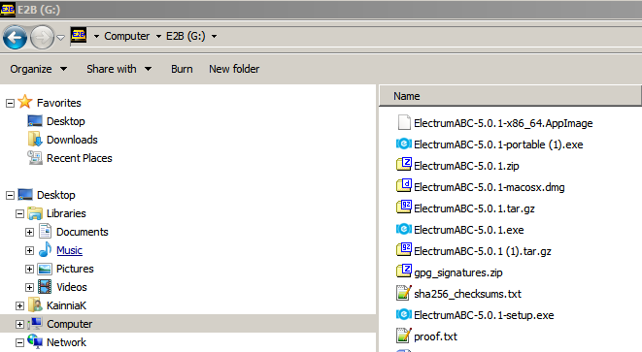The image size is (642, 352).
Task: Collapse the Desktop tree node
Action: (11, 196)
